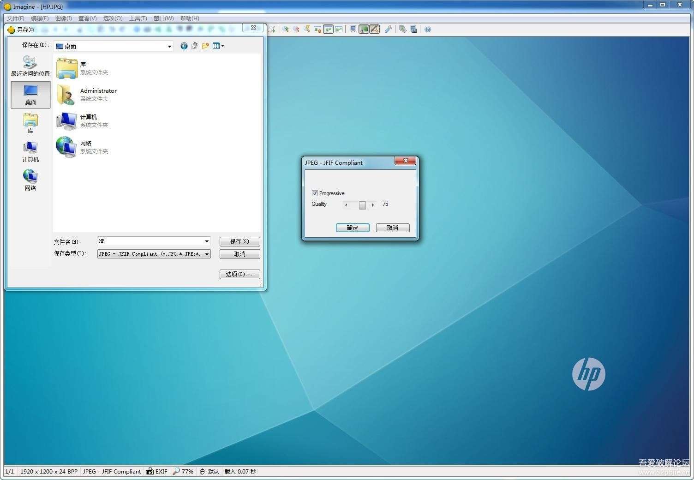The image size is (694, 480).
Task: Click the Quality slider right arrow
Action: tap(373, 205)
